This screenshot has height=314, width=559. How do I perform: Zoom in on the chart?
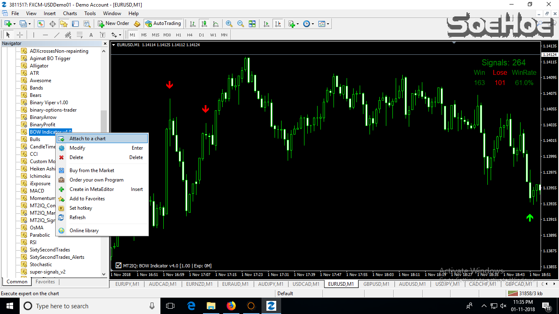tap(229, 23)
